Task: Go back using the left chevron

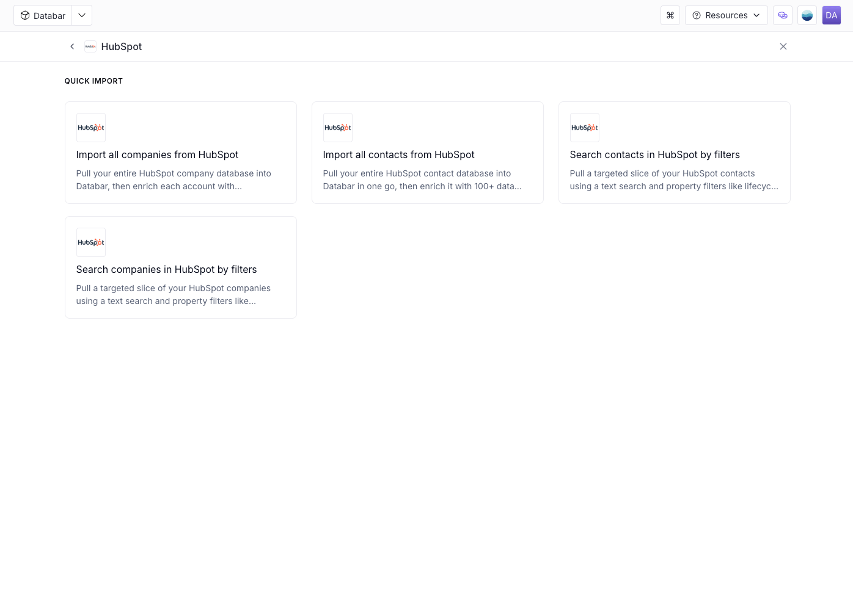Action: pos(72,46)
